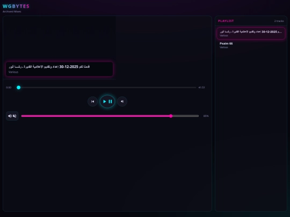Click the now-playing track title card
This screenshot has width=290, height=217.
click(x=60, y=69)
